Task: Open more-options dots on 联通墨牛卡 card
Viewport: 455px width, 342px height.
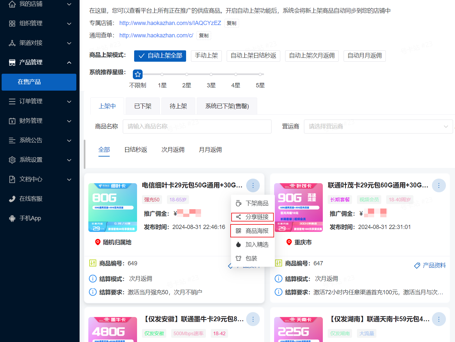Action: (253, 319)
